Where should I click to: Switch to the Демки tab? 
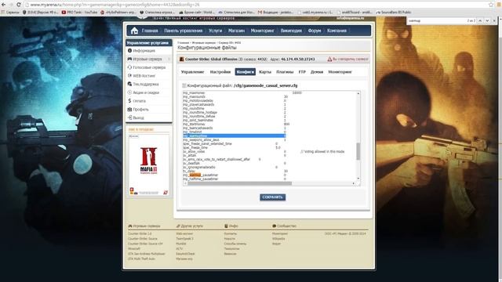317,72
